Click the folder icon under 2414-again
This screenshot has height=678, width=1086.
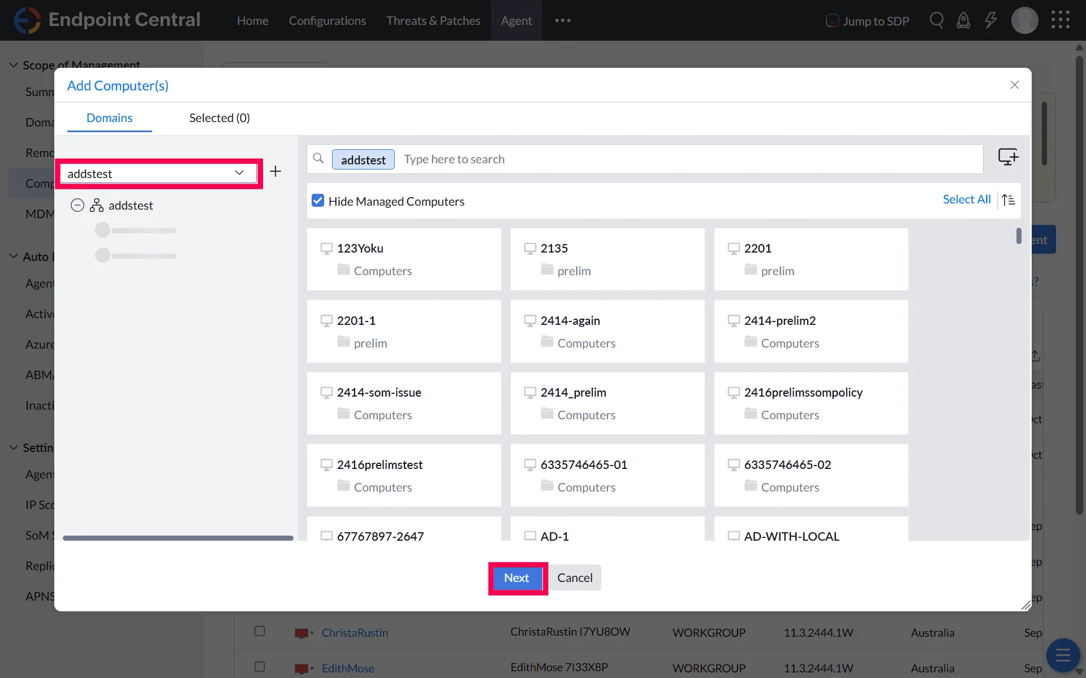coord(547,341)
